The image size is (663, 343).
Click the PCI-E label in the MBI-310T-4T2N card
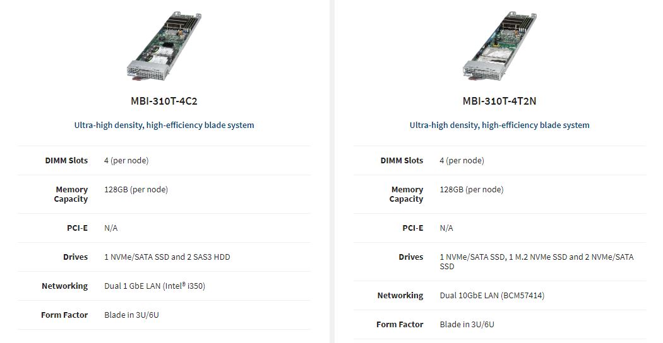point(413,228)
